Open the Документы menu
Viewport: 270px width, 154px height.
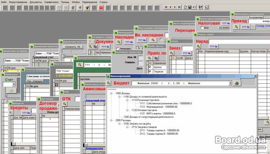pos(35,2)
